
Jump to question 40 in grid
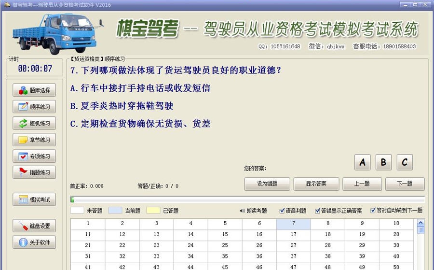[x=396, y=256]
